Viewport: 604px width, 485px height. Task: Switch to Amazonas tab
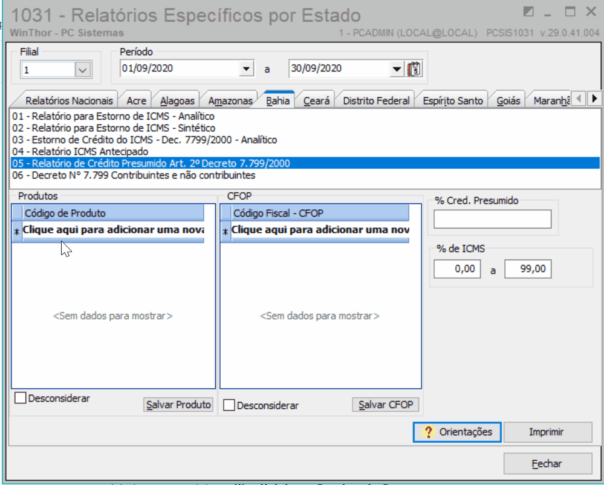230,101
